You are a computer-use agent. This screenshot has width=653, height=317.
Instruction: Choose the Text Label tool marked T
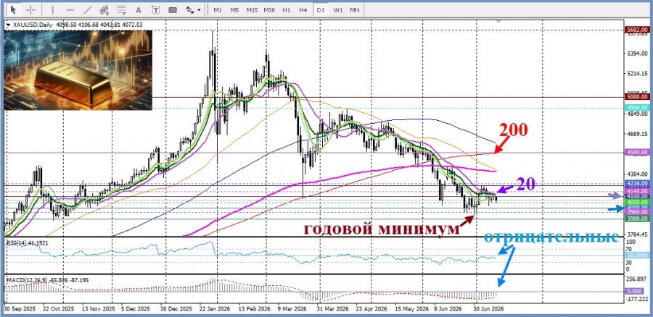point(155,9)
